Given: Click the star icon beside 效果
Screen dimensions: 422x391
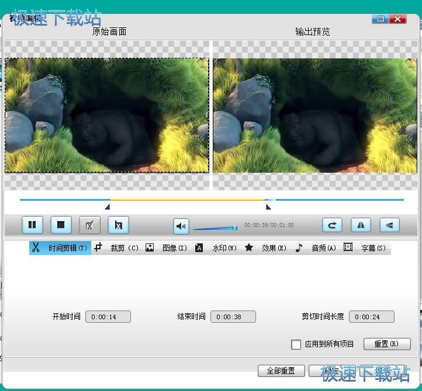Looking at the screenshot, I should coord(249,247).
